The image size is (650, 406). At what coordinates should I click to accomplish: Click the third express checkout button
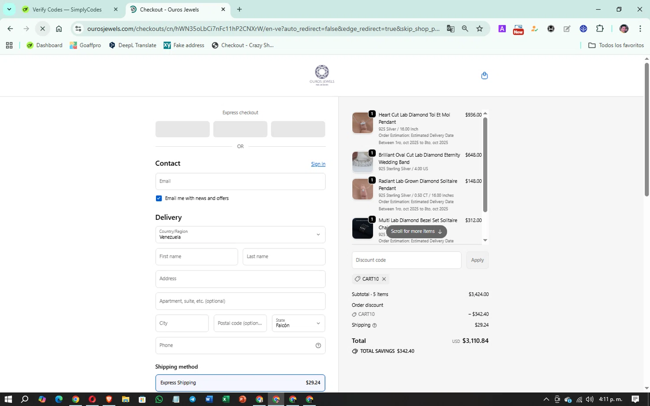pyautogui.click(x=298, y=129)
